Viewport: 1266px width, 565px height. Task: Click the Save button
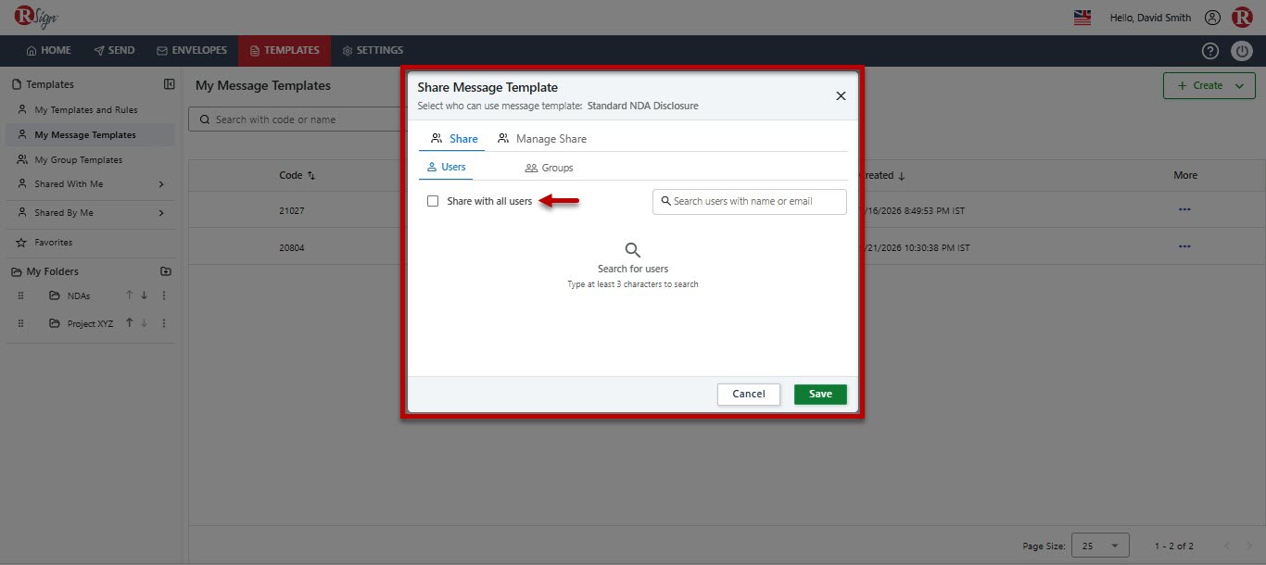point(820,394)
